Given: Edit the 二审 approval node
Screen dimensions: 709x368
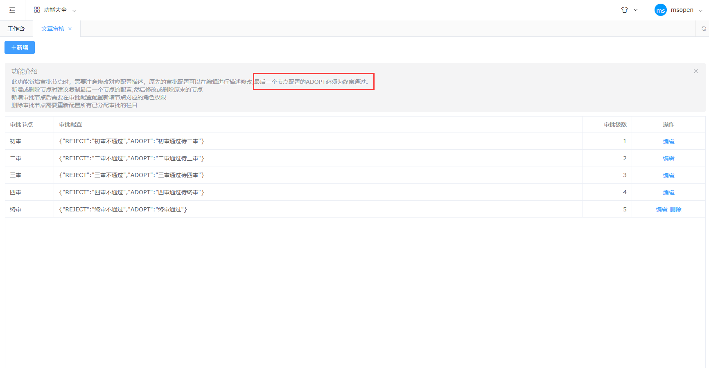Looking at the screenshot, I should 668,158.
